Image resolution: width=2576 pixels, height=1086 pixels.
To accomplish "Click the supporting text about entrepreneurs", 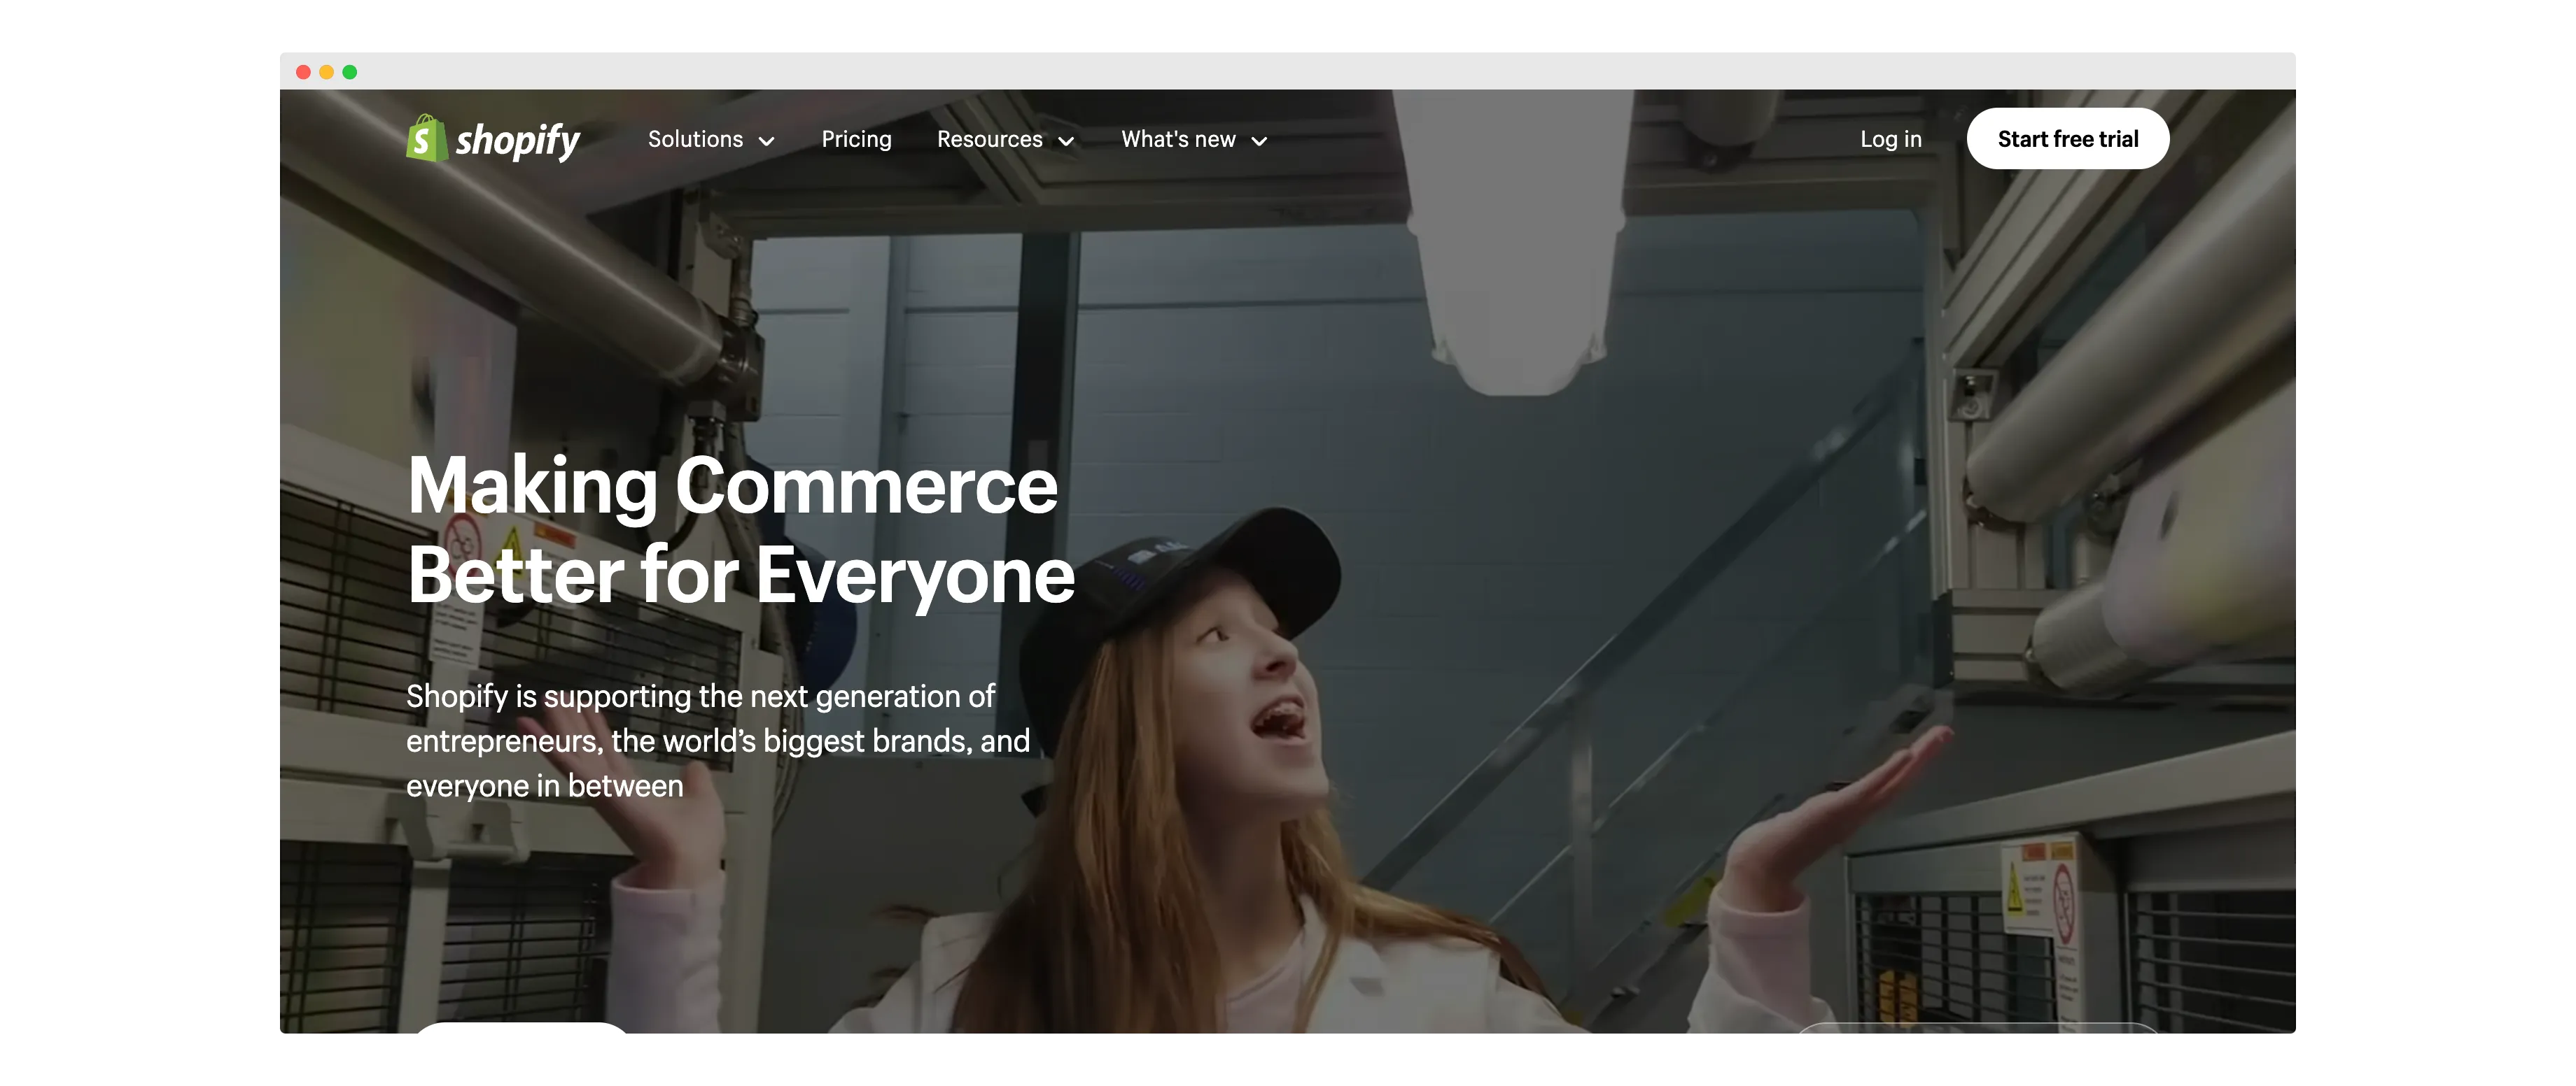I will 716,741.
